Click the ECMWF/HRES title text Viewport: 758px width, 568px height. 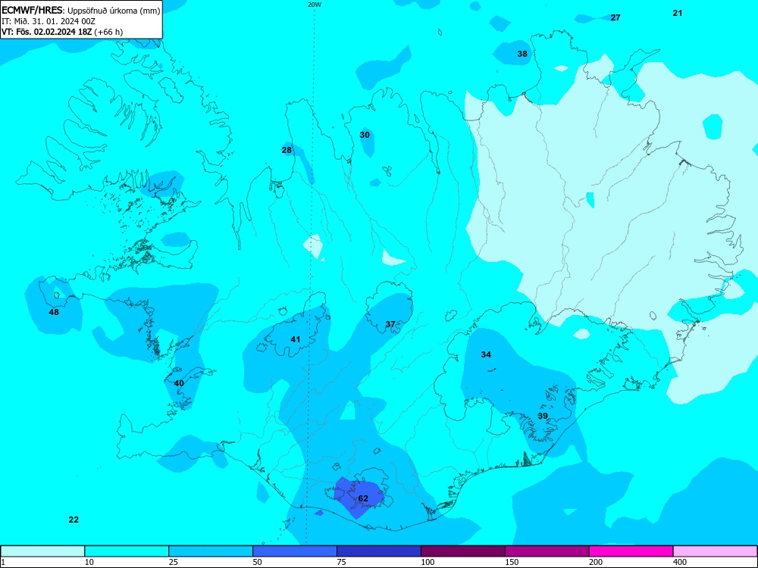32,10
